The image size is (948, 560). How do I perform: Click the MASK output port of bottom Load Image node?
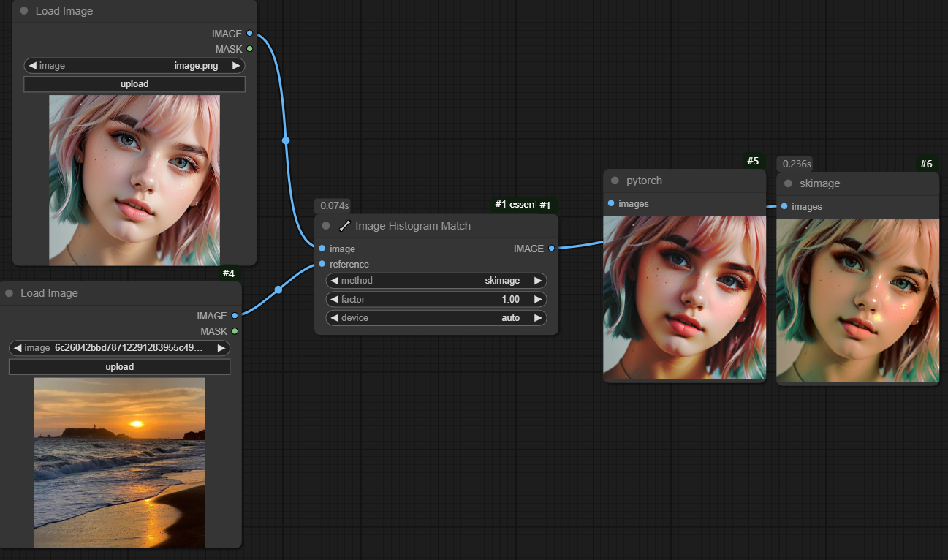point(235,331)
